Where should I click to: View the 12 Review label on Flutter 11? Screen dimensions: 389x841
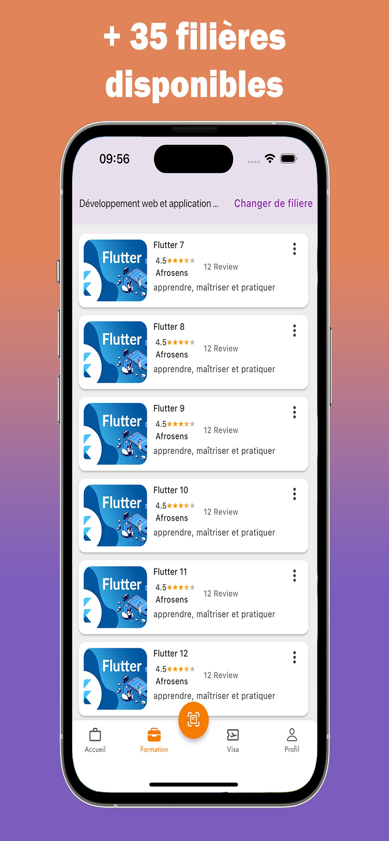tap(220, 594)
